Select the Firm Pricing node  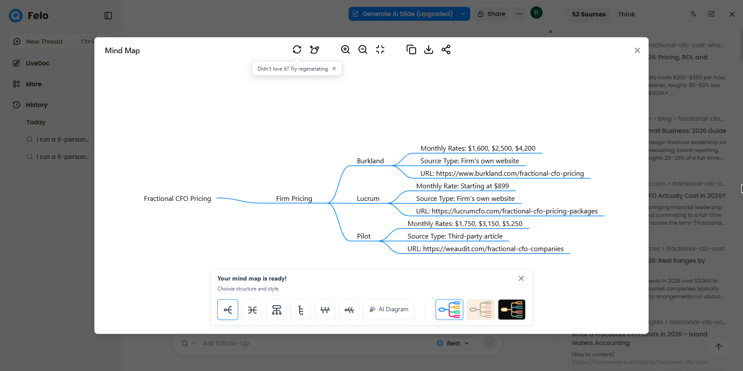(294, 199)
